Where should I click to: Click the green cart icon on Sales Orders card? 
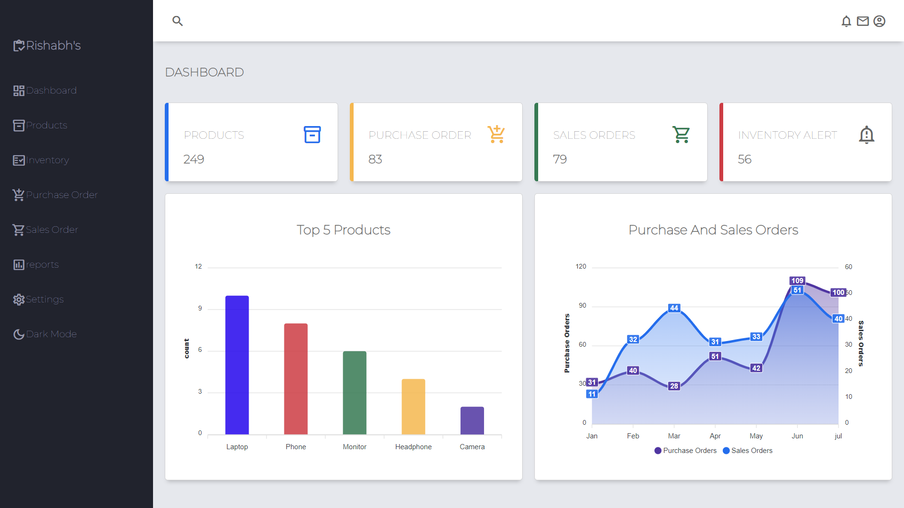(x=681, y=135)
